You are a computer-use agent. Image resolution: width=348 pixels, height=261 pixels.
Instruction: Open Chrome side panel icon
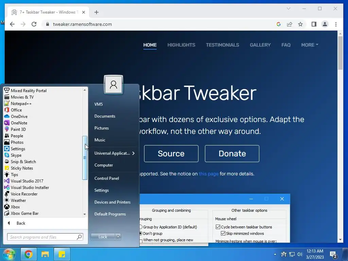[314, 24]
